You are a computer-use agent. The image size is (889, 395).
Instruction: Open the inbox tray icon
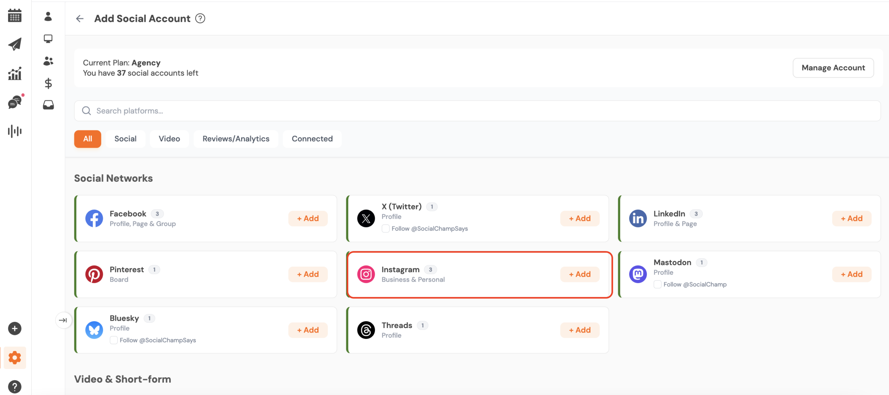(48, 105)
